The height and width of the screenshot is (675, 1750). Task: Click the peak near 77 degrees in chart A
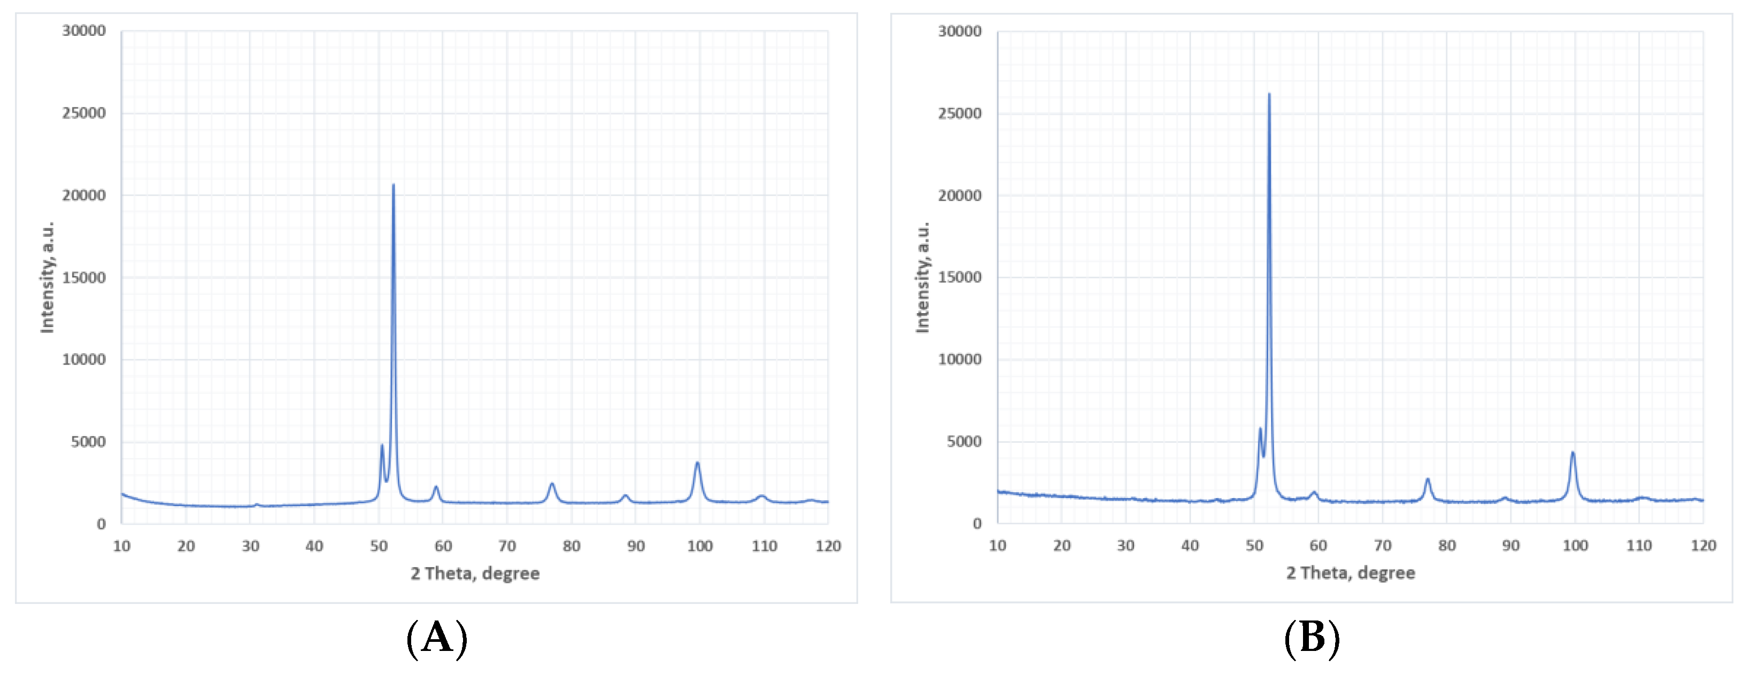coord(552,484)
